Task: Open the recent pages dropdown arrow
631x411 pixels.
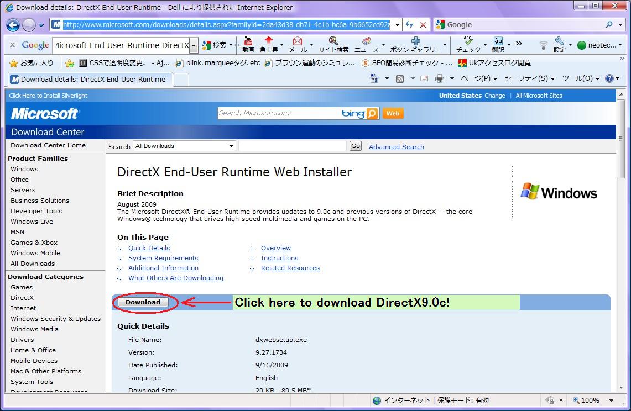Action: tap(41, 25)
